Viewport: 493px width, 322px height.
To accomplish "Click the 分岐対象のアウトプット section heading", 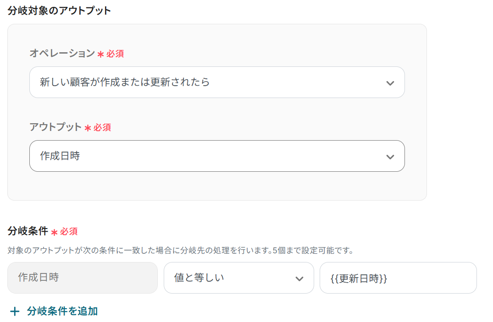I will 59,11.
